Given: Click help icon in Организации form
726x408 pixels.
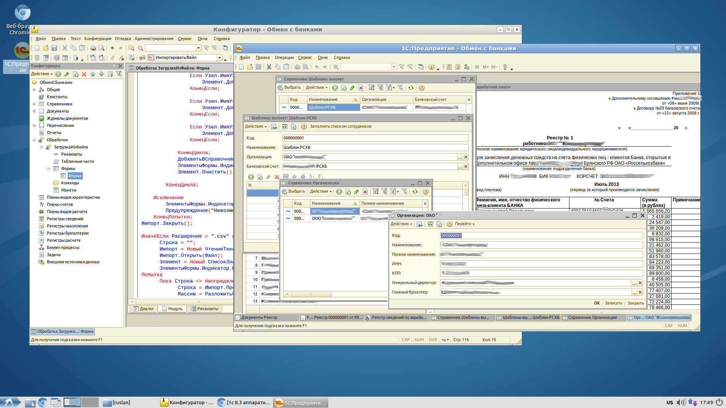Looking at the screenshot, I should coord(450,224).
